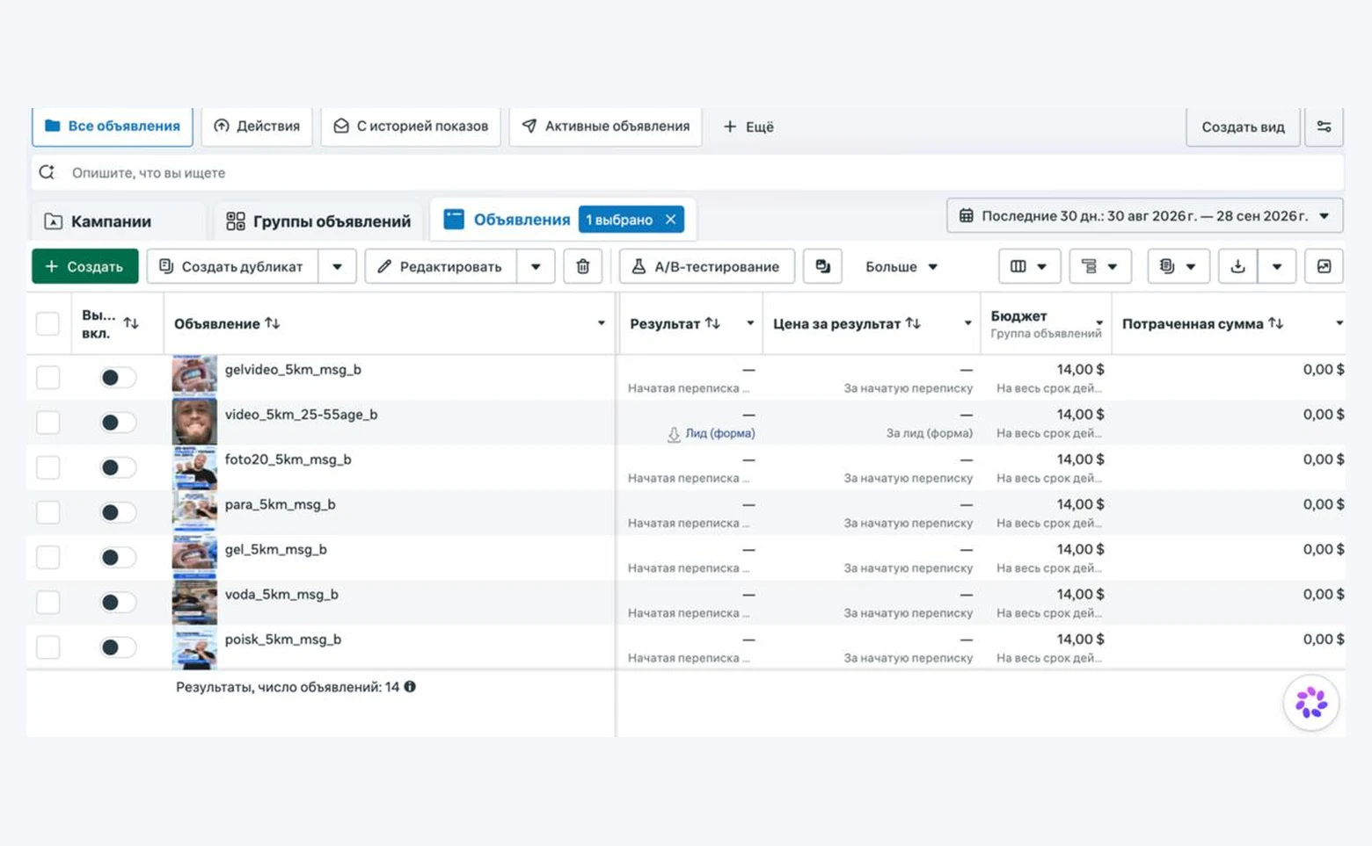Click the trash delete icon
Viewport: 1372px width, 846px height.
coord(582,266)
